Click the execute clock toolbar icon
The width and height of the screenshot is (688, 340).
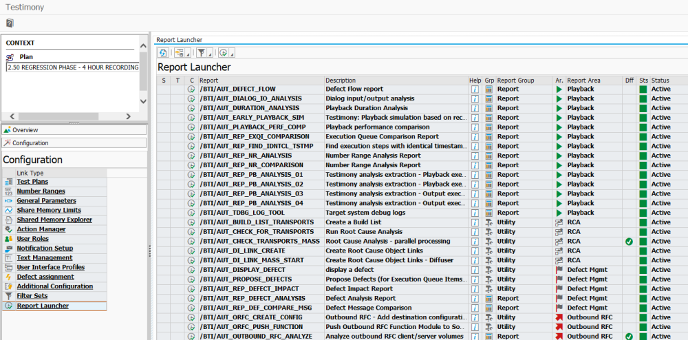[223, 52]
